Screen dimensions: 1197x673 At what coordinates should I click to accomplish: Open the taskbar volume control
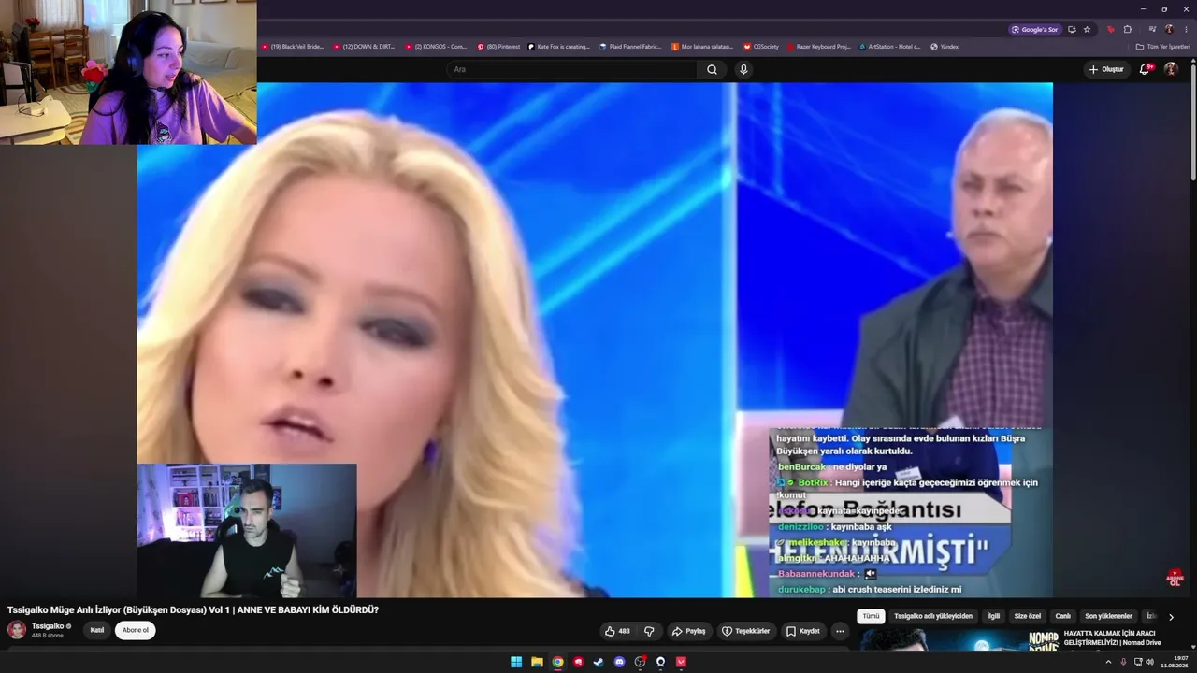pos(1150,662)
